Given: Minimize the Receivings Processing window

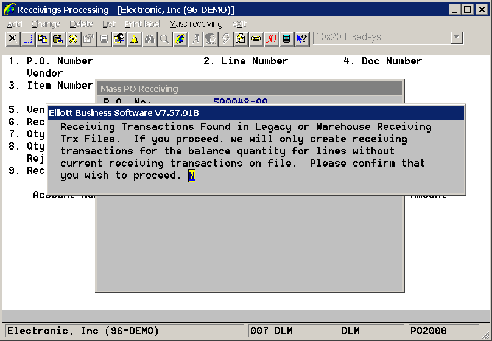Looking at the screenshot, I should (455, 9).
